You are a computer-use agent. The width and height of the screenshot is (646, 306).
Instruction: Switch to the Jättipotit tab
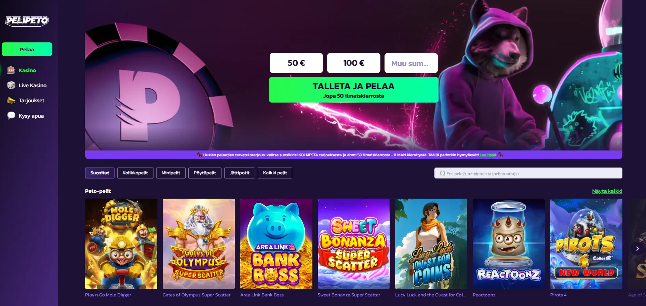click(240, 173)
